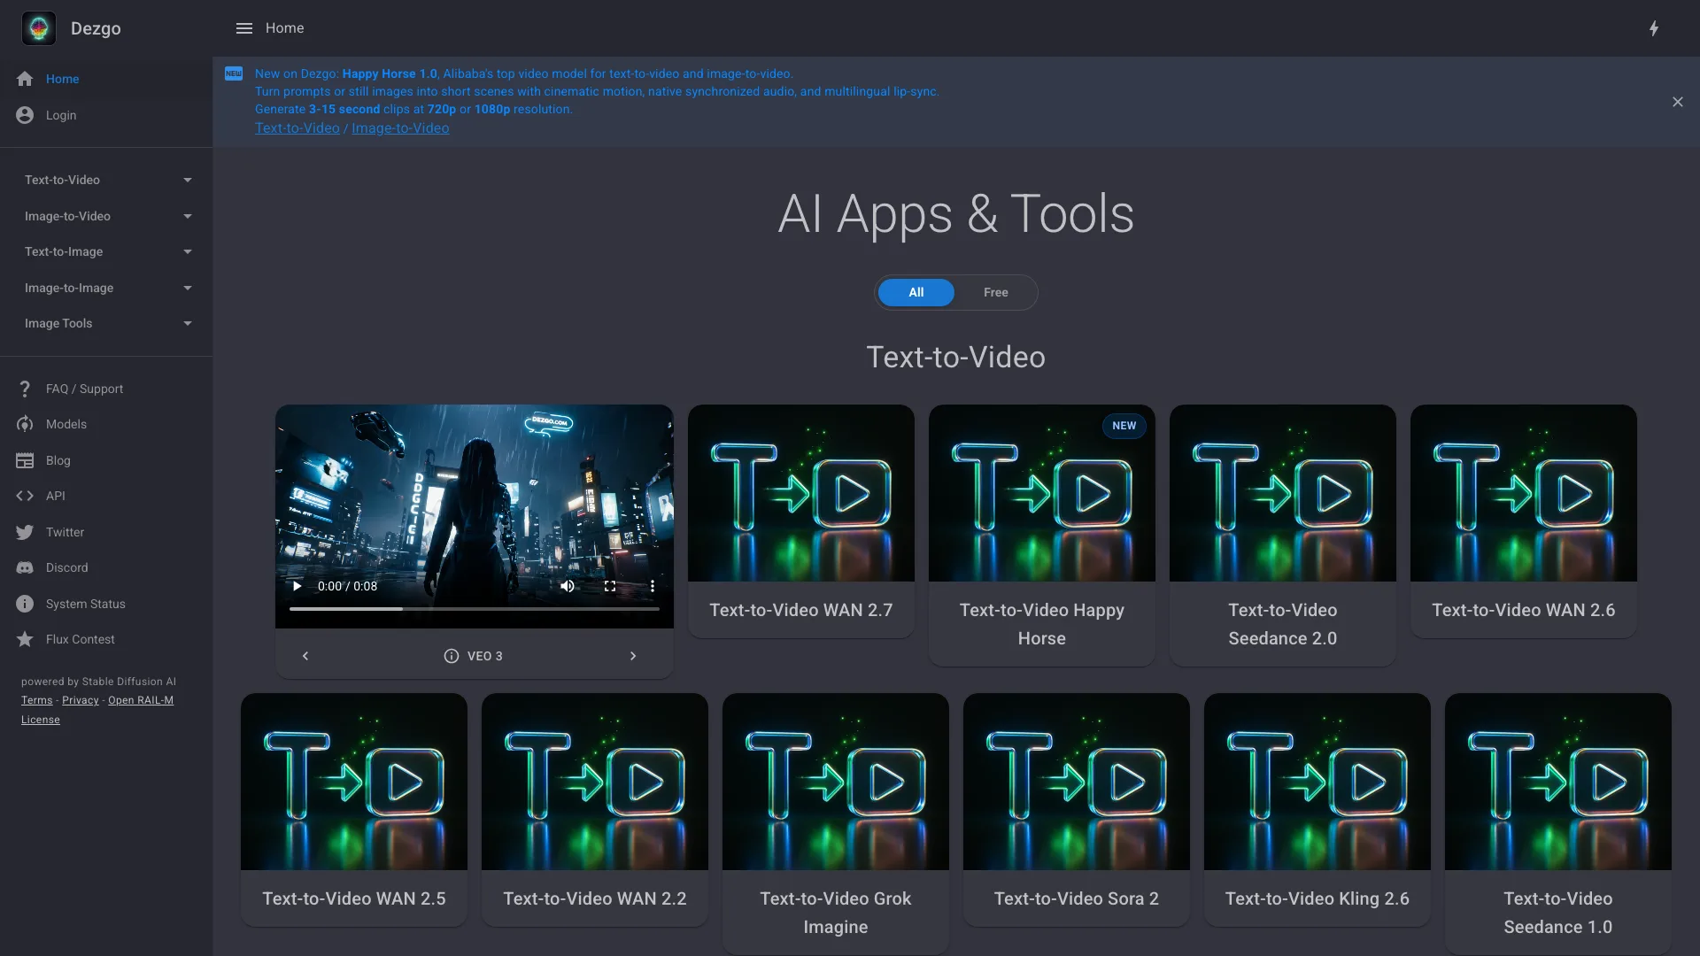
Task: Click the Home label in top bar
Action: (284, 28)
